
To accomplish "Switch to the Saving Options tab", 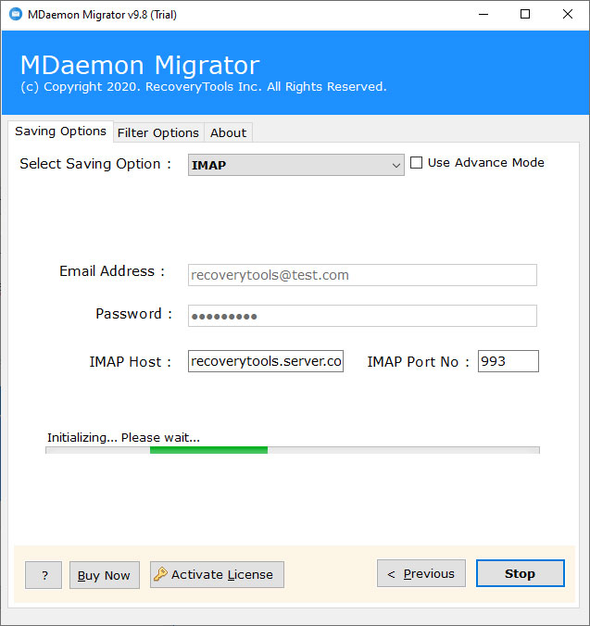I will [60, 131].
